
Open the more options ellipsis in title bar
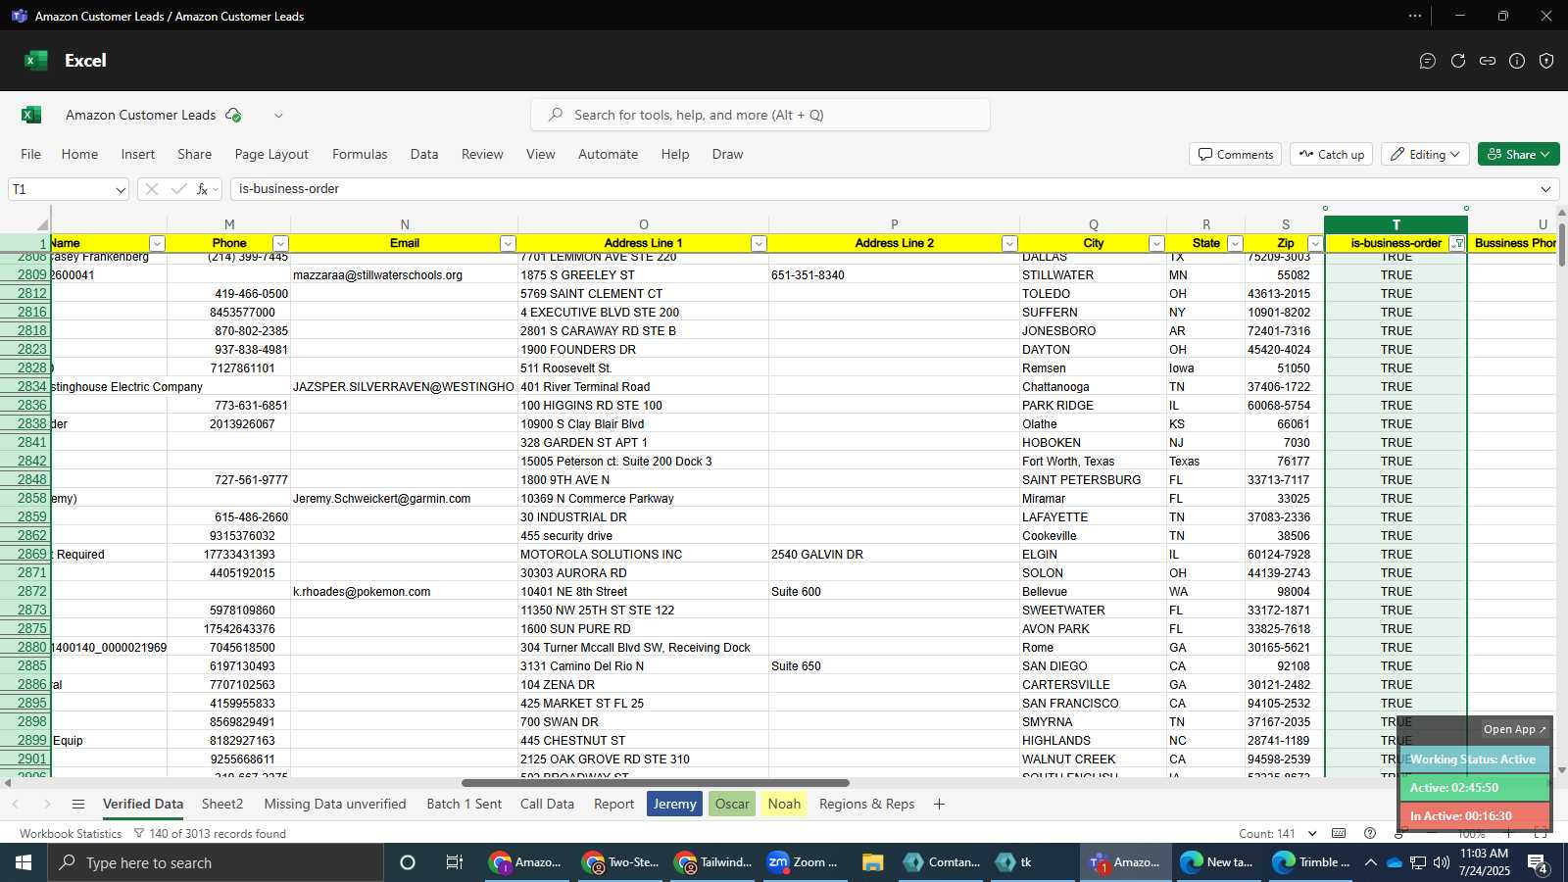[x=1415, y=16]
